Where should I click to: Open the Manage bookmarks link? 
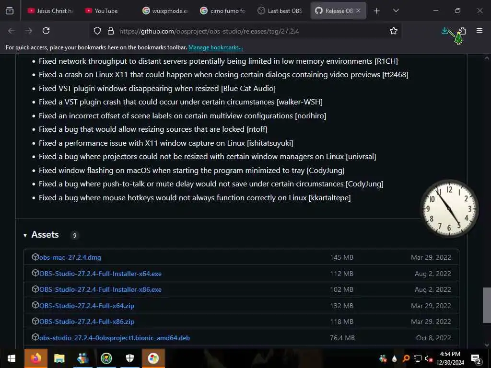(215, 47)
